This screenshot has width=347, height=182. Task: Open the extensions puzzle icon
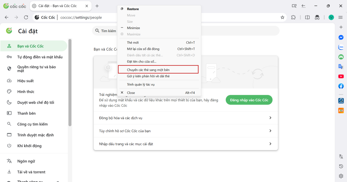[293, 18]
